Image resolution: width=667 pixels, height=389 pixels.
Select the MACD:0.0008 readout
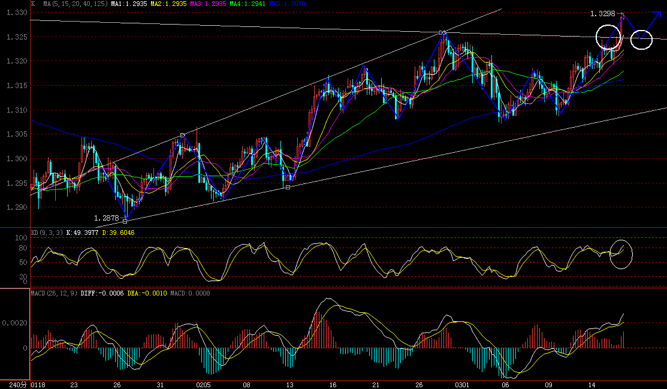pyautogui.click(x=190, y=293)
